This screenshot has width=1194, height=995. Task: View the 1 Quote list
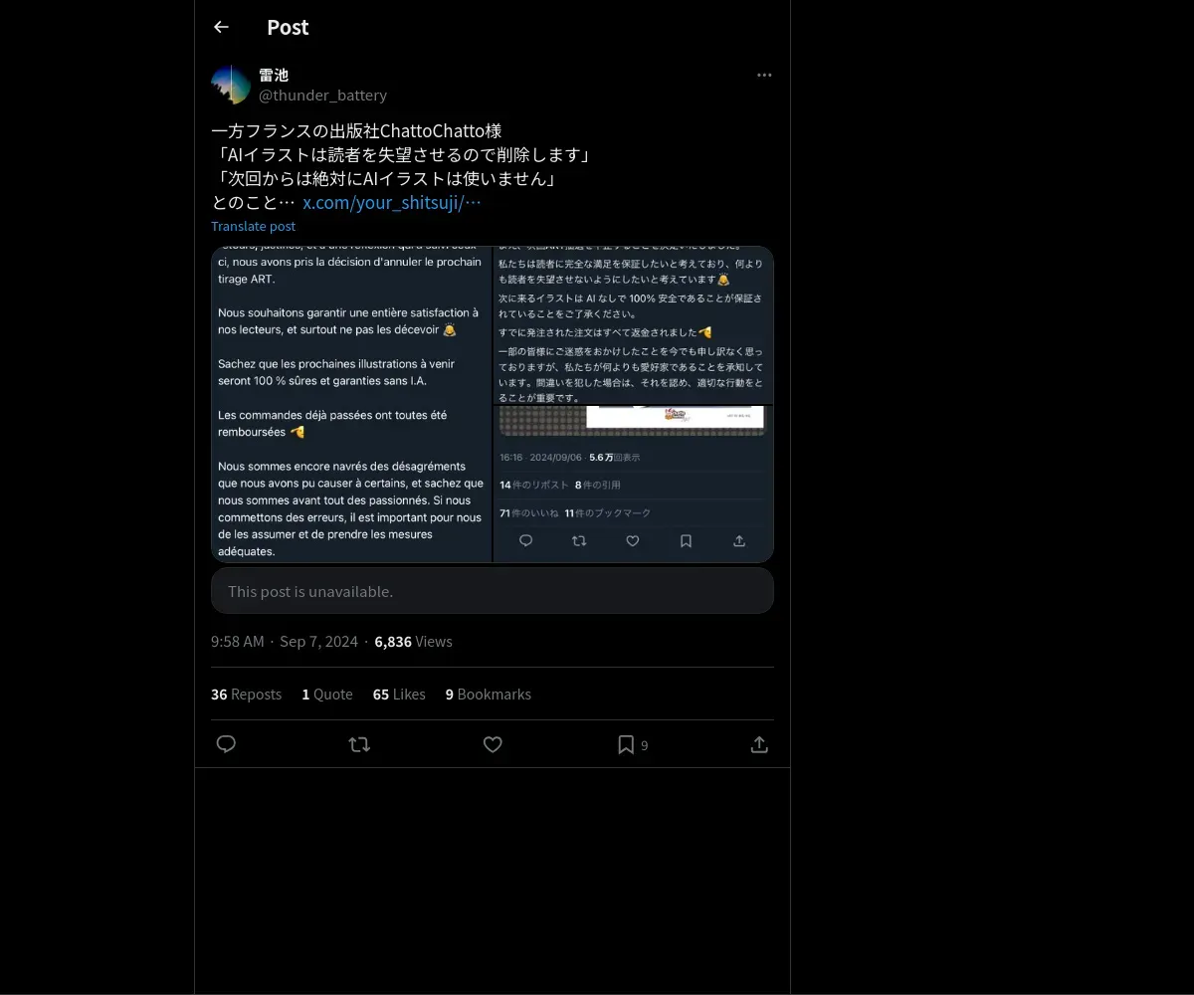(x=327, y=695)
